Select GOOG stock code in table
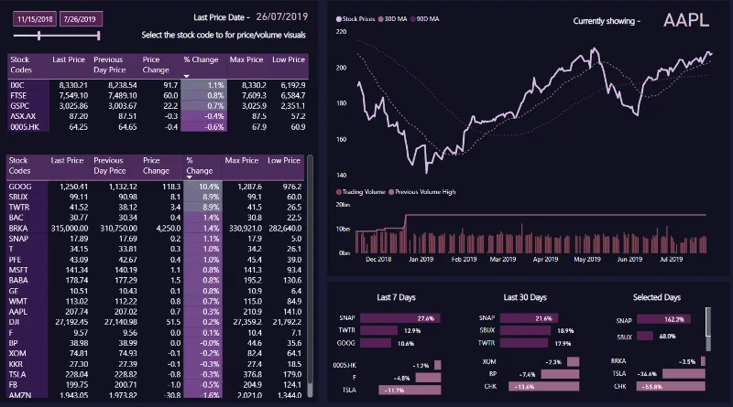This screenshot has height=407, width=733. click(x=20, y=187)
